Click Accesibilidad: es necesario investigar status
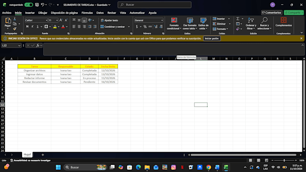 click(x=31, y=160)
